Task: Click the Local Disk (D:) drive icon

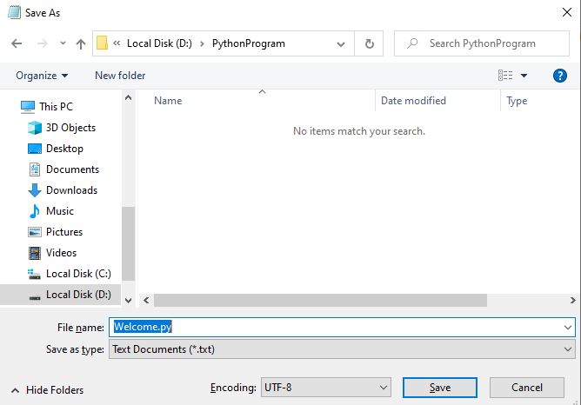Action: point(35,297)
